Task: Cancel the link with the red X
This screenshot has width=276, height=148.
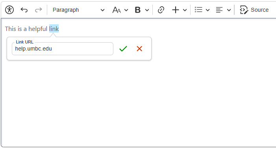Action: (x=139, y=49)
